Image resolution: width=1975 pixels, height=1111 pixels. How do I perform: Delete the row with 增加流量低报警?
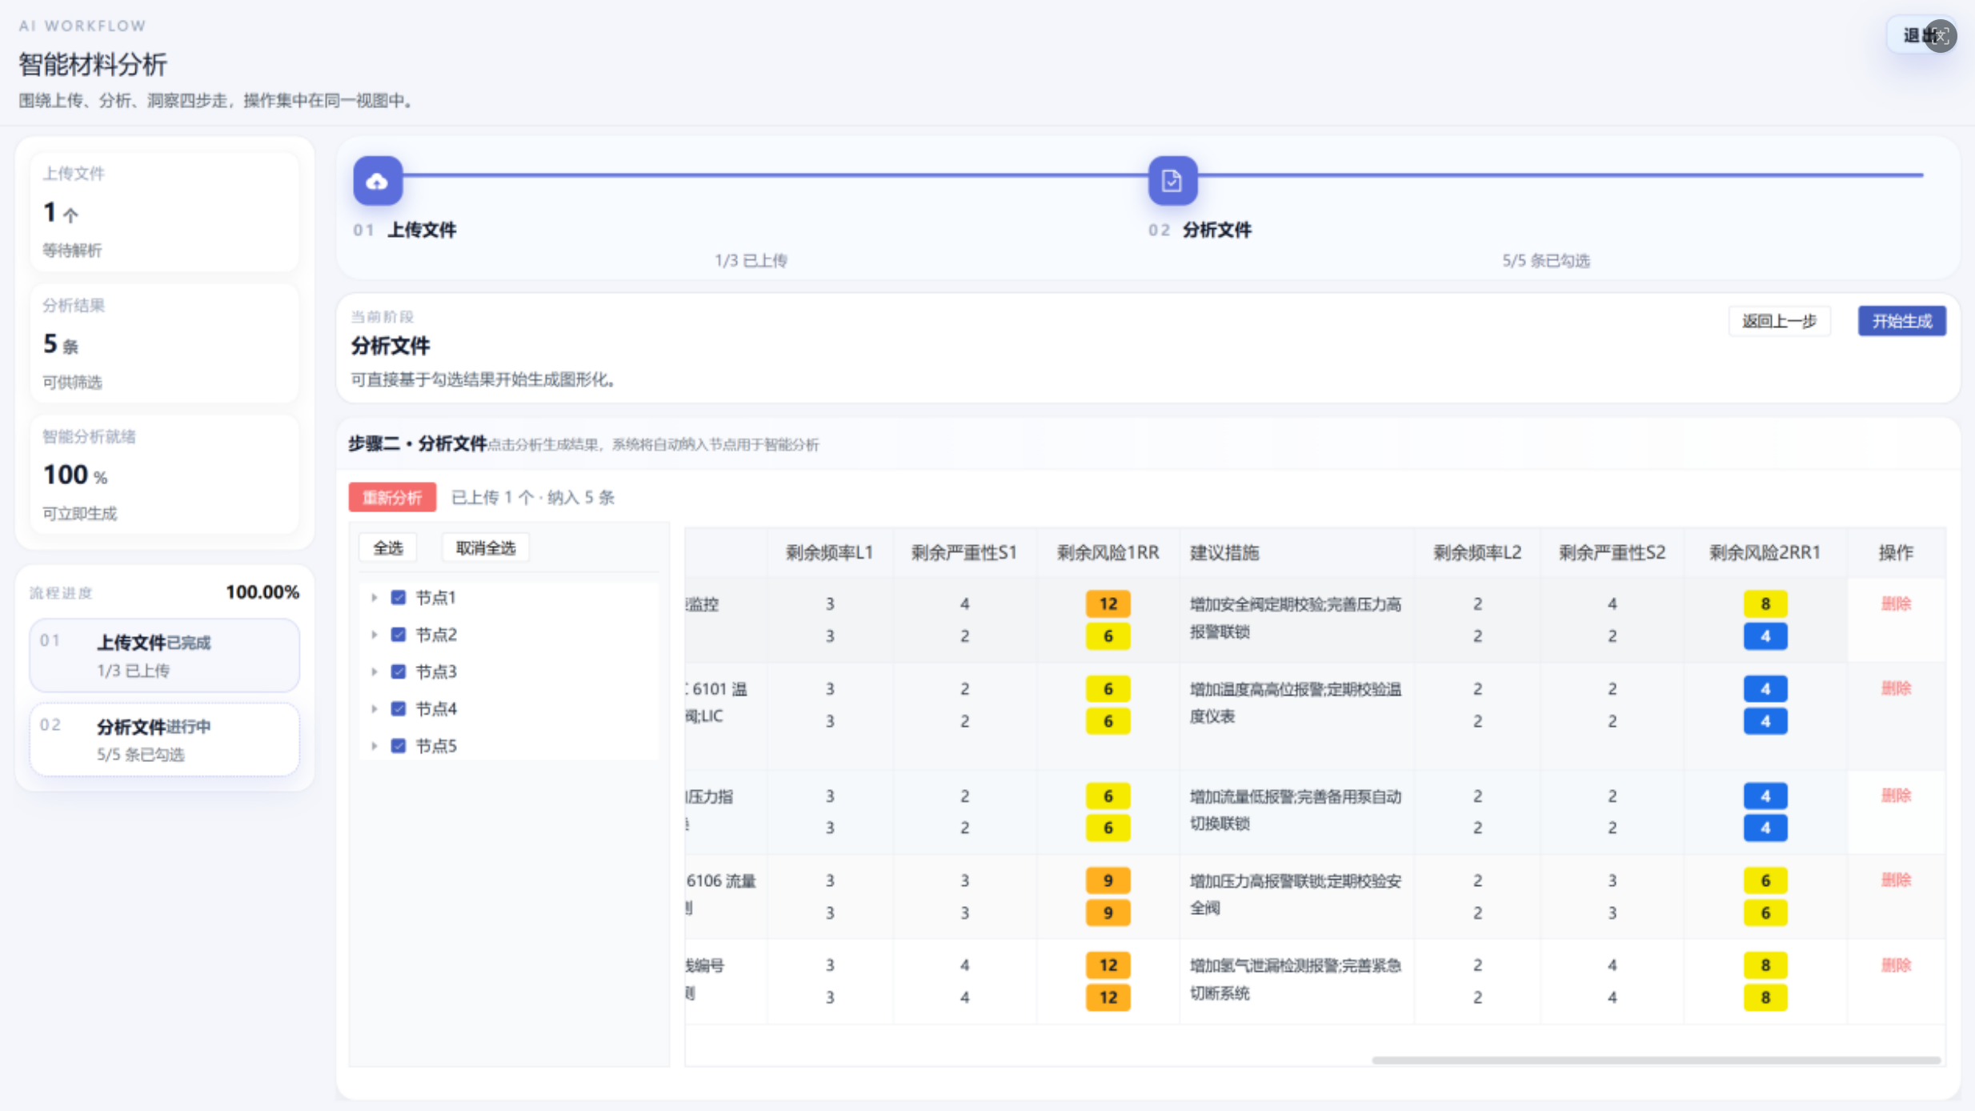(1896, 796)
